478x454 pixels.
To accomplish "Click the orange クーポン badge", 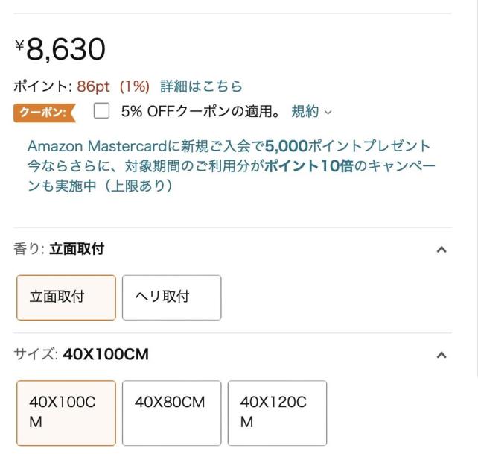I will 43,113.
